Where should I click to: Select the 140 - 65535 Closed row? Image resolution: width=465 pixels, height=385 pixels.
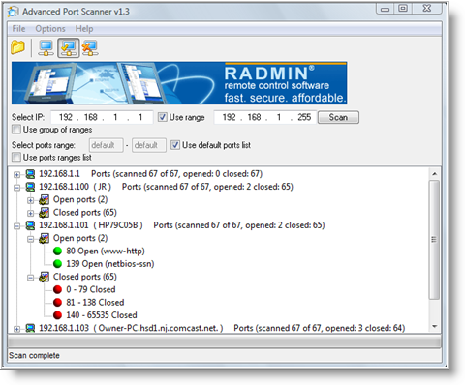102,315
